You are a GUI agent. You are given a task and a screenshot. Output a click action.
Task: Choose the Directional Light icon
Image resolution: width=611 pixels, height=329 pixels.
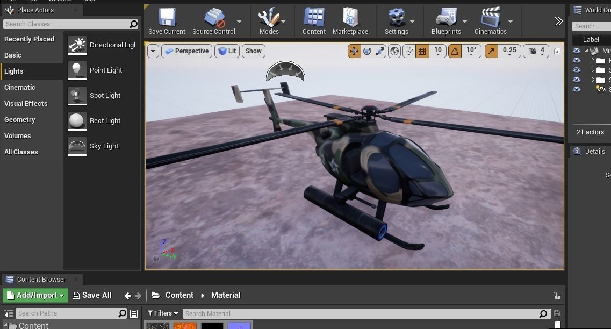click(x=77, y=45)
